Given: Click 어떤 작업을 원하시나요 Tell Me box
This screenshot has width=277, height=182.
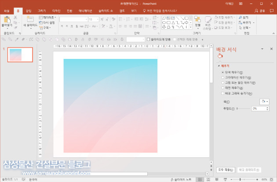Looking at the screenshot, I should (160, 11).
